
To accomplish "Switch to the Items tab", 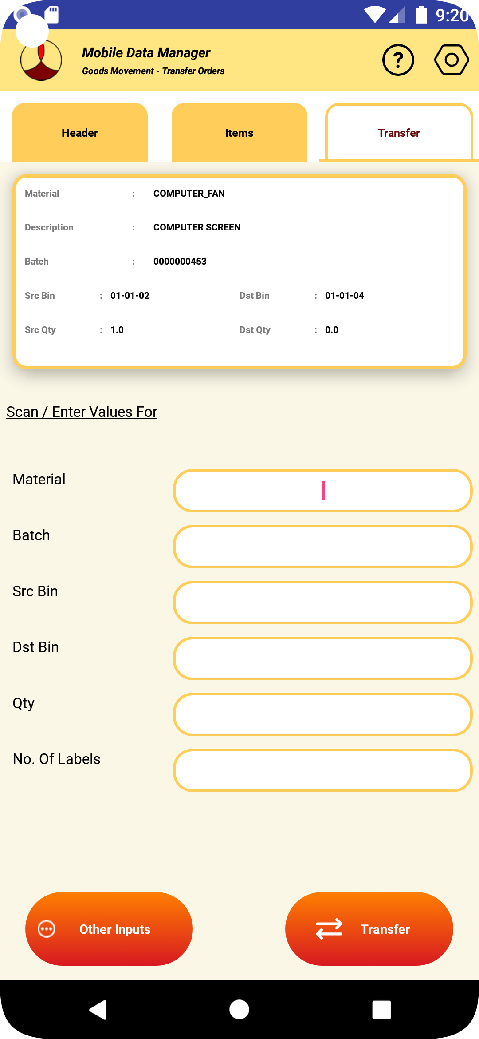I will click(x=239, y=133).
